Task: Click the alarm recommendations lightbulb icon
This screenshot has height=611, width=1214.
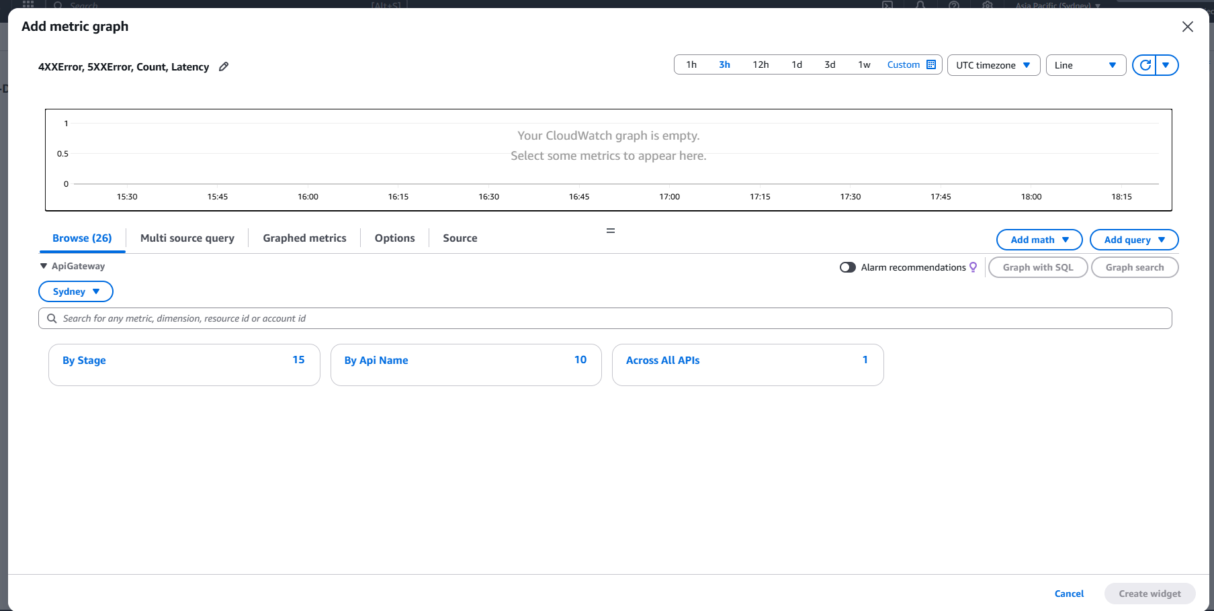Action: click(973, 267)
